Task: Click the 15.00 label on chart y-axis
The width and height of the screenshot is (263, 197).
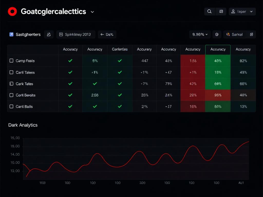Action: tap(15, 138)
